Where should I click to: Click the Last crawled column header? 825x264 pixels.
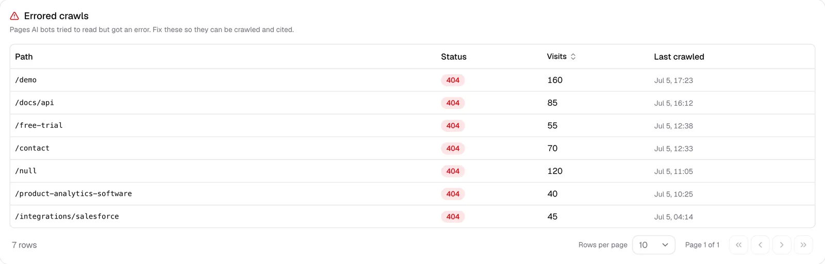679,57
